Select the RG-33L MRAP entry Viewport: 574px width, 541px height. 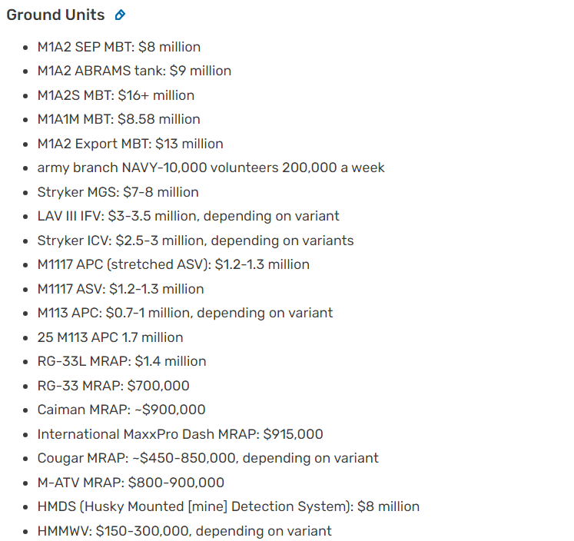pyautogui.click(x=121, y=361)
